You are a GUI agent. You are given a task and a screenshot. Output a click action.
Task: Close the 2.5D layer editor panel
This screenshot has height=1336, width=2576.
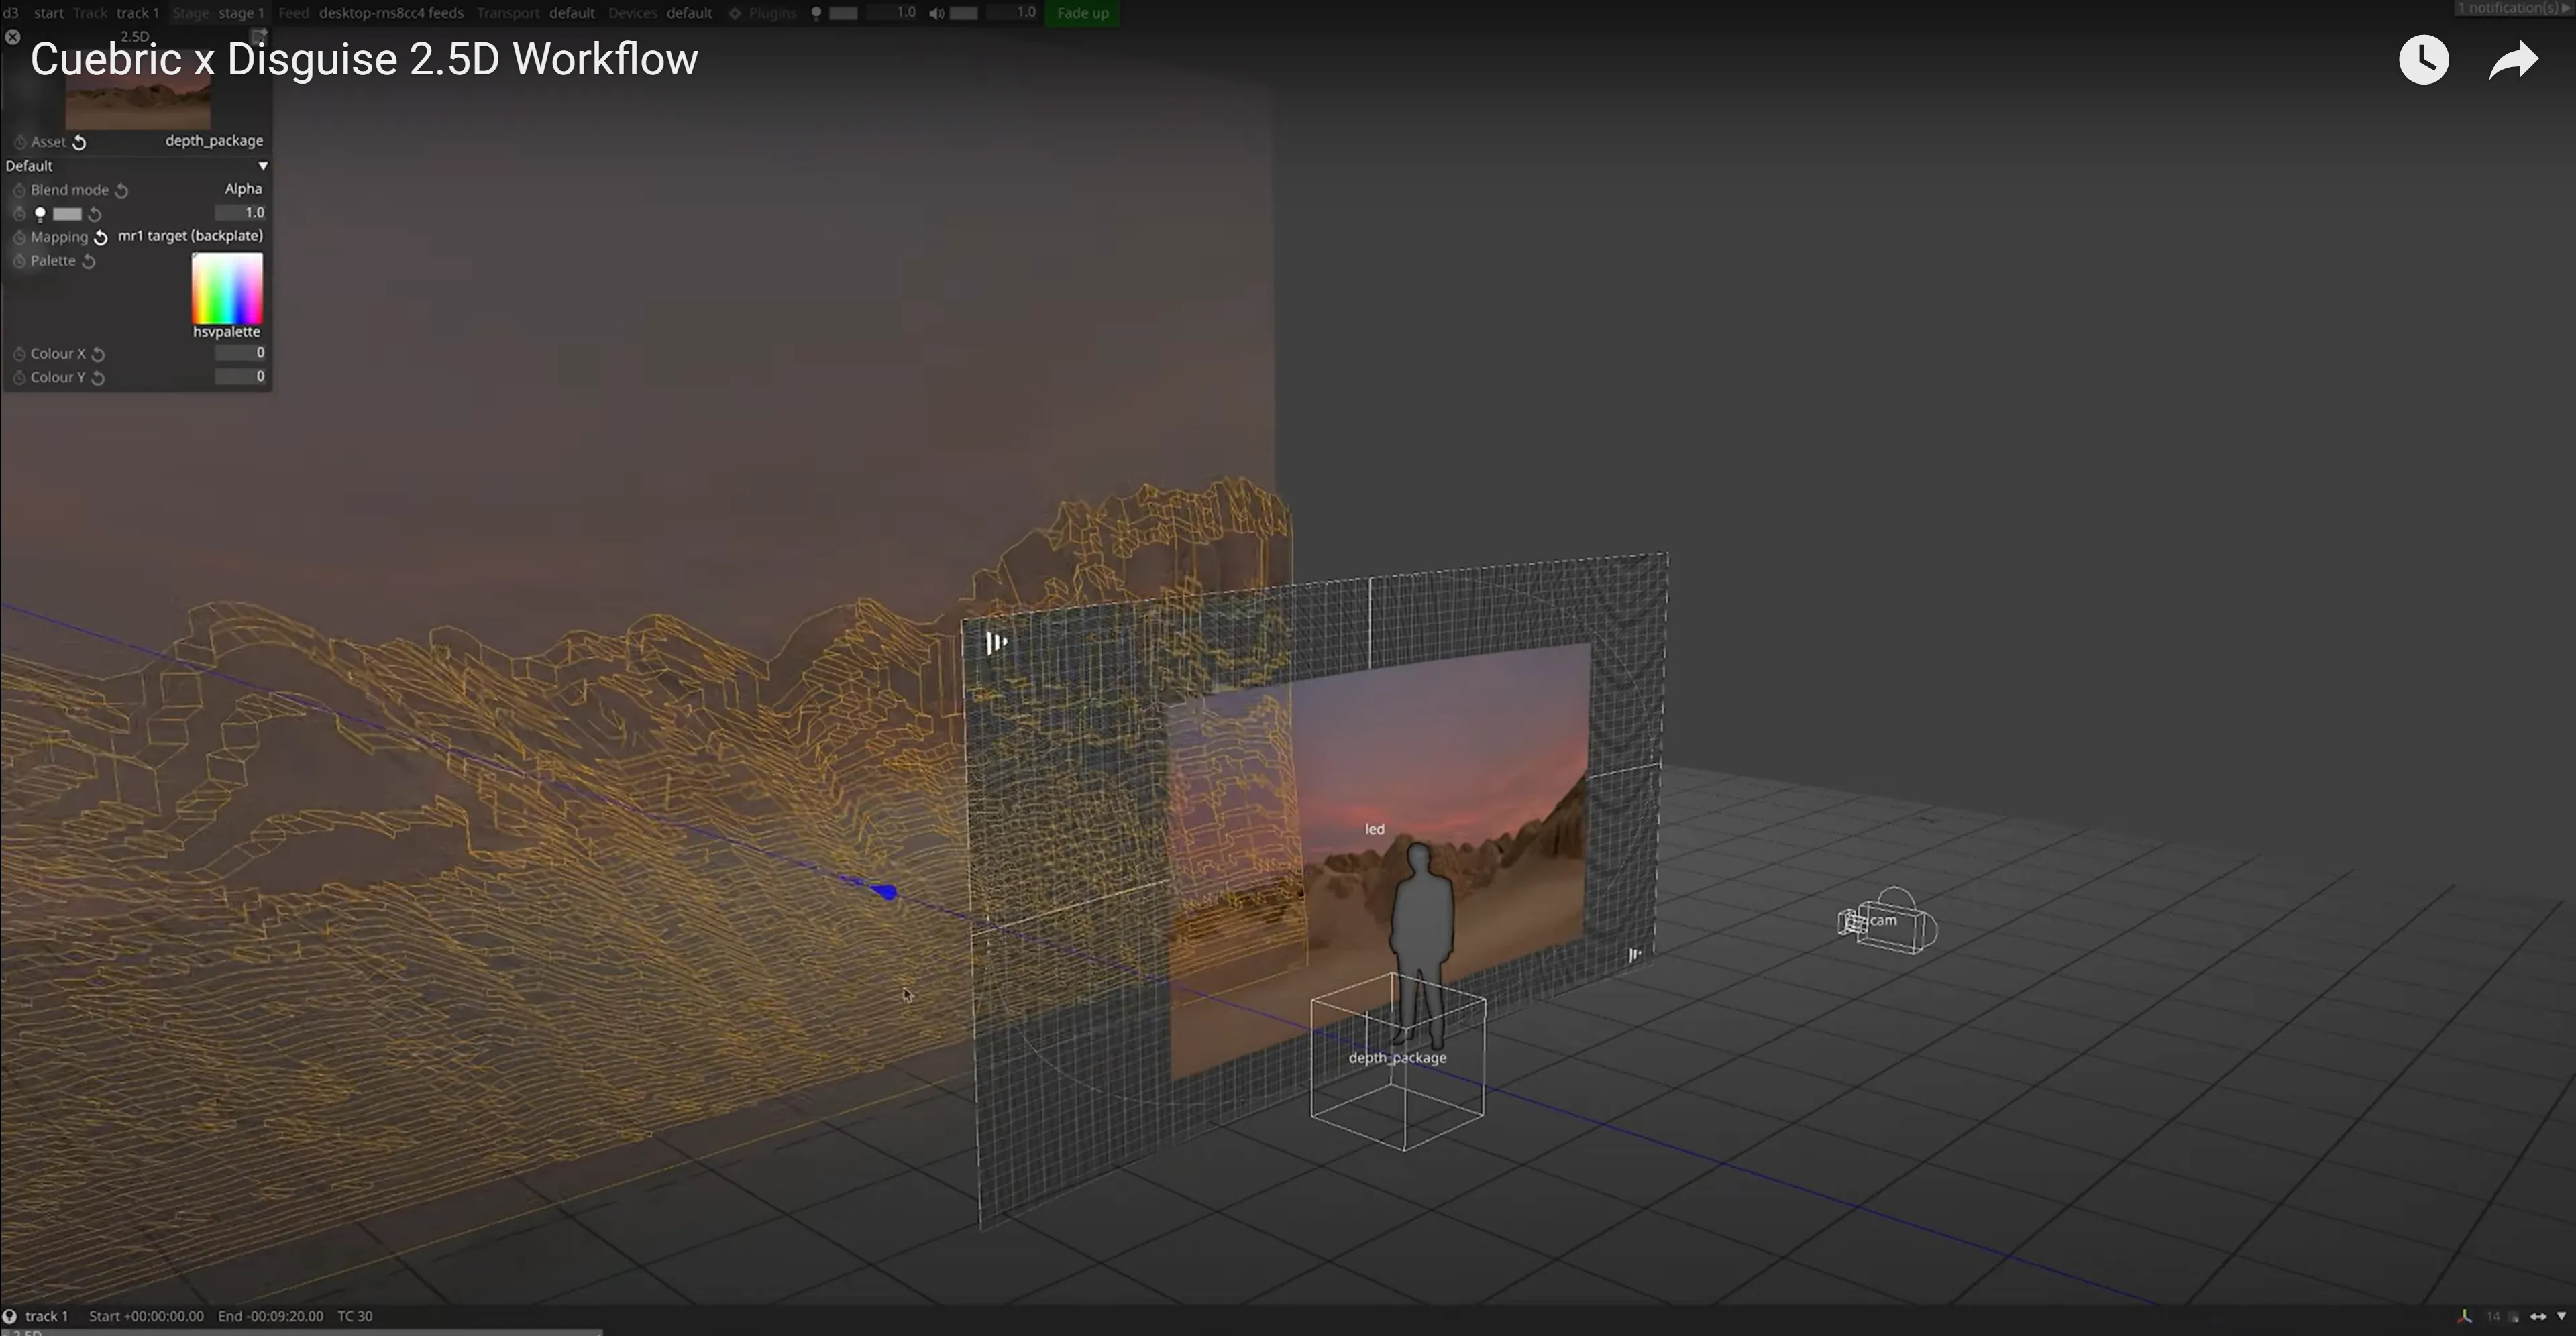pyautogui.click(x=12, y=37)
